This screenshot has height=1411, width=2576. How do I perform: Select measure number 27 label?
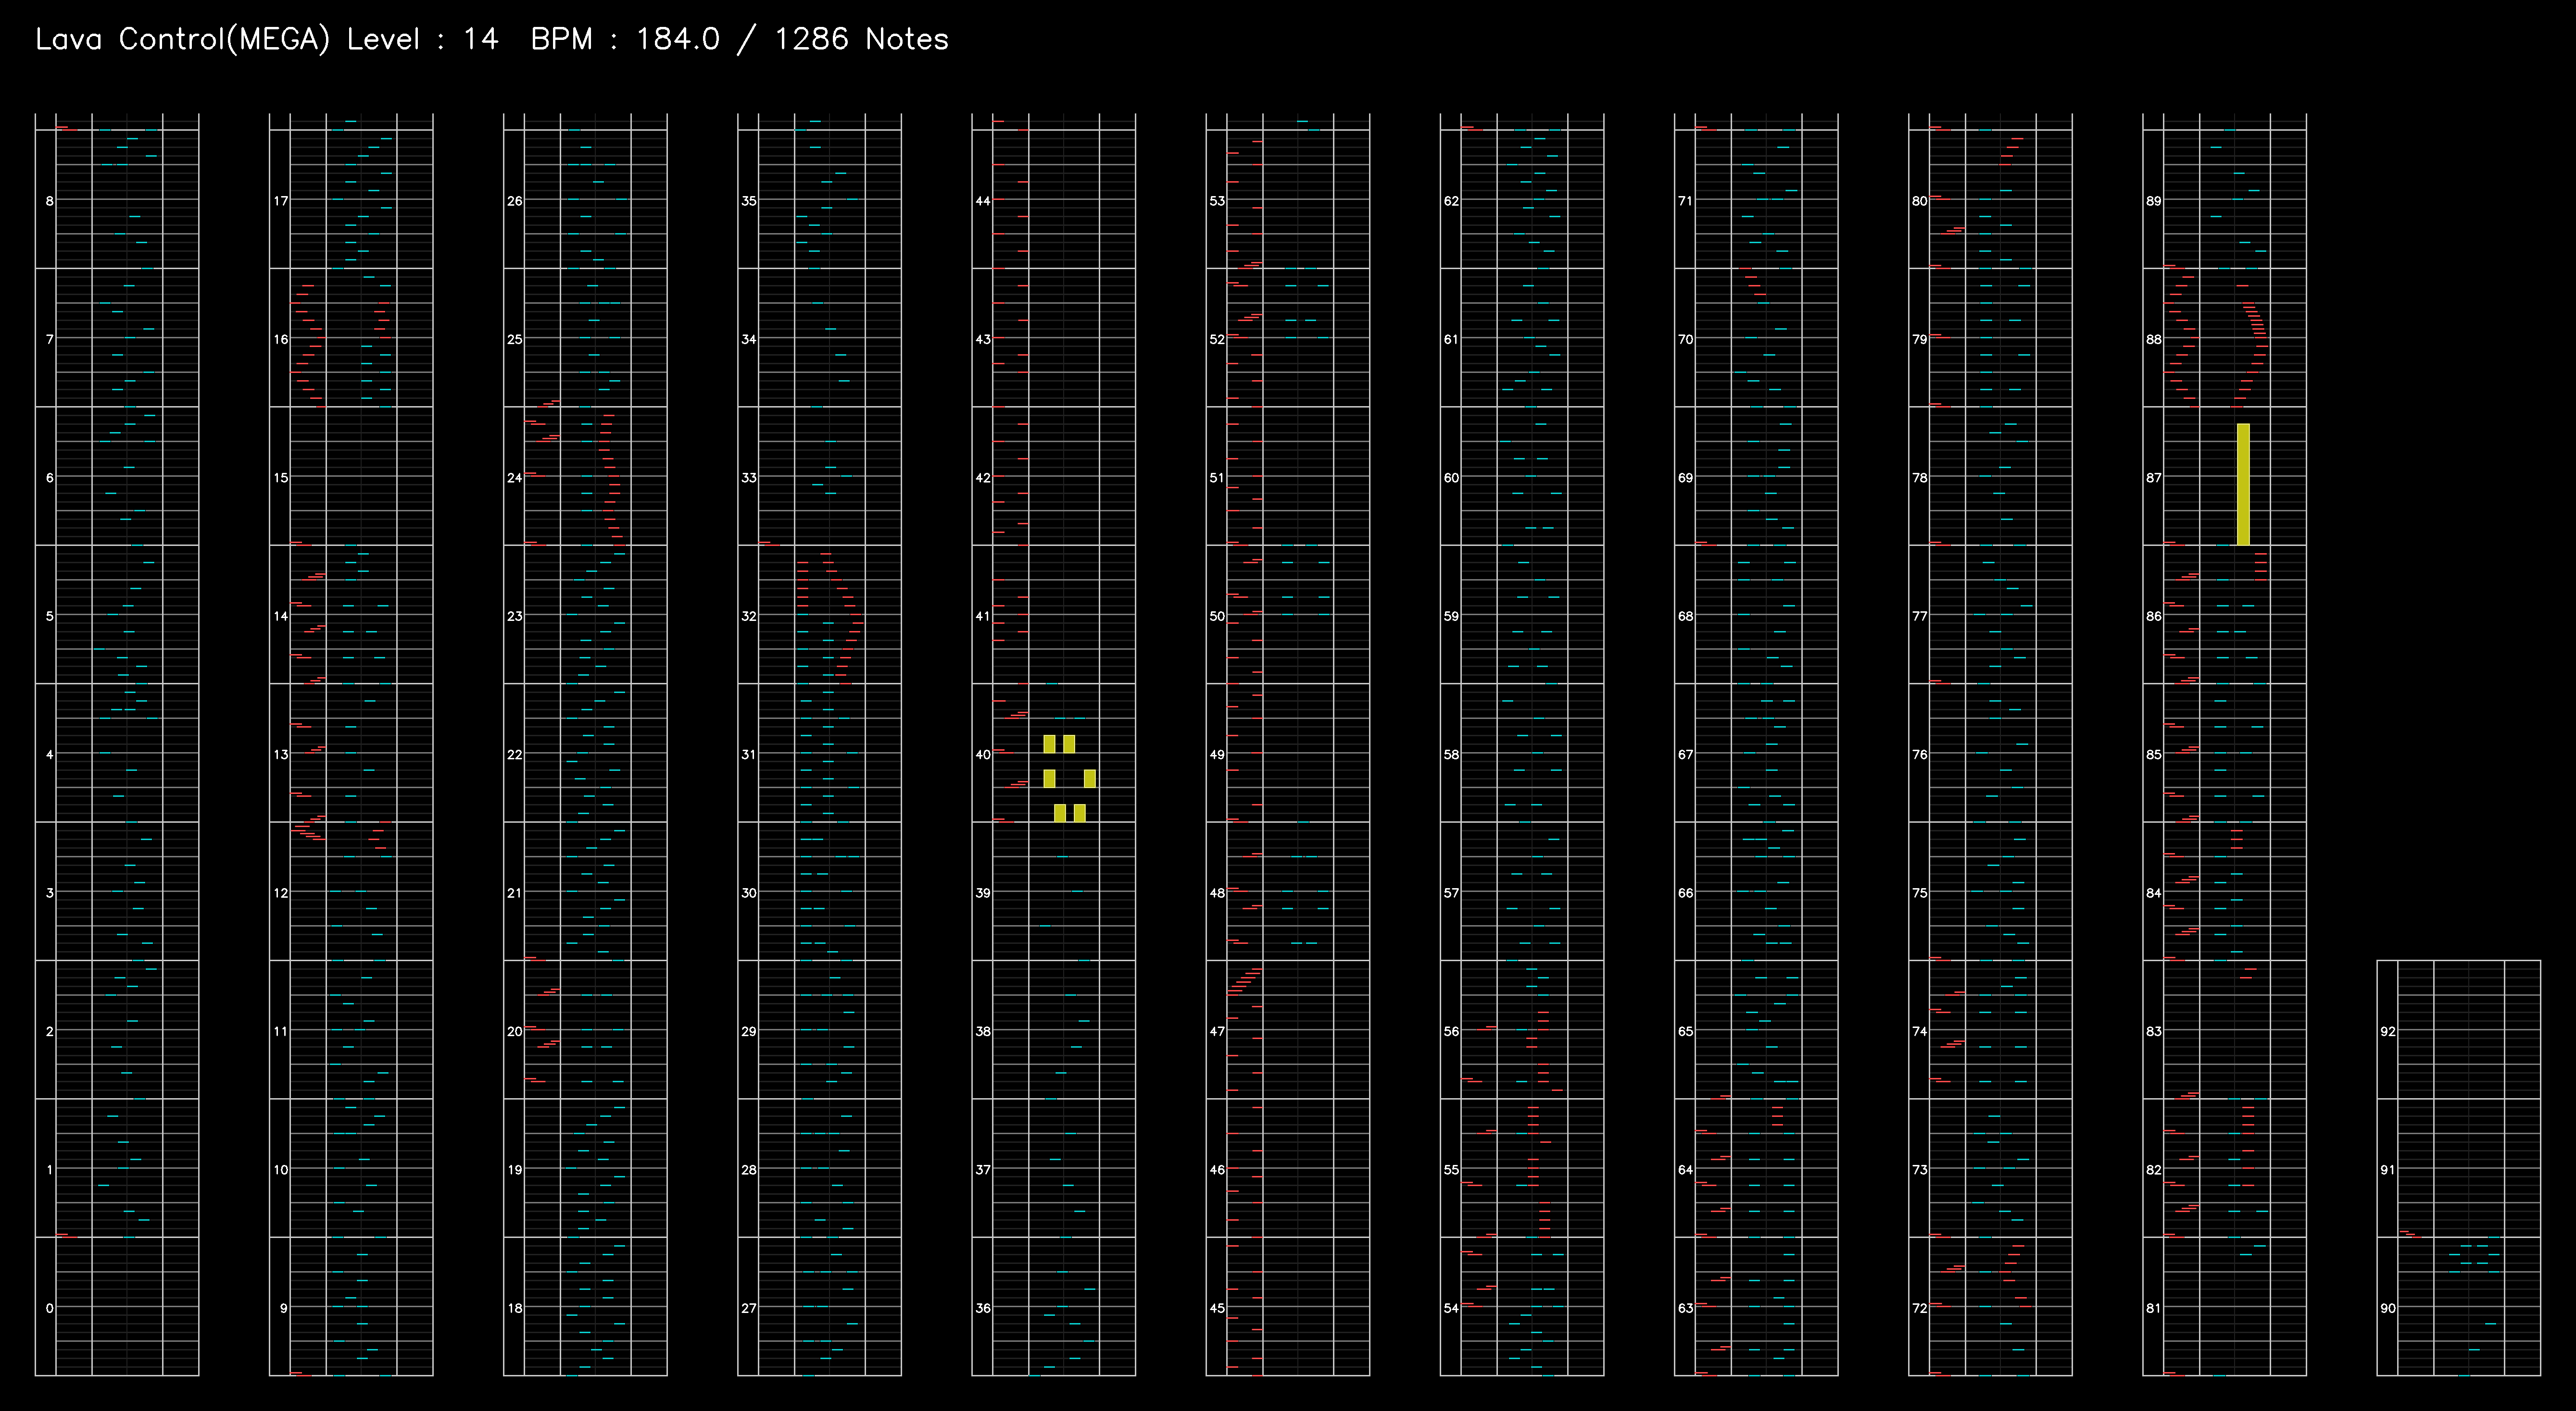(749, 1308)
